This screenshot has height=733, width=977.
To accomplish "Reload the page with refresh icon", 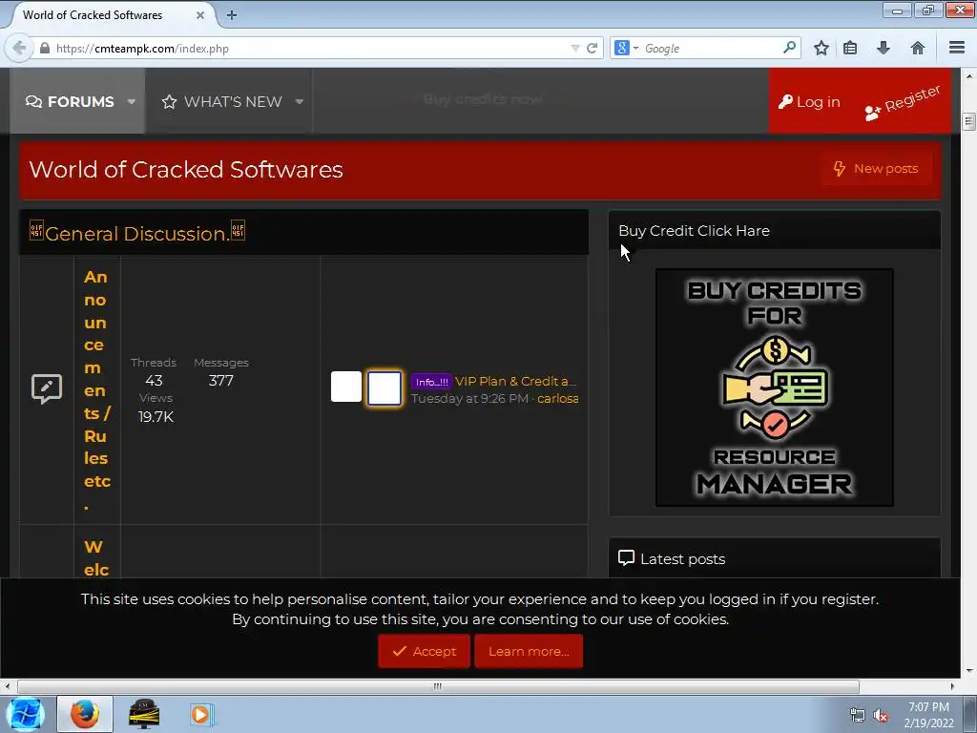I will [592, 48].
